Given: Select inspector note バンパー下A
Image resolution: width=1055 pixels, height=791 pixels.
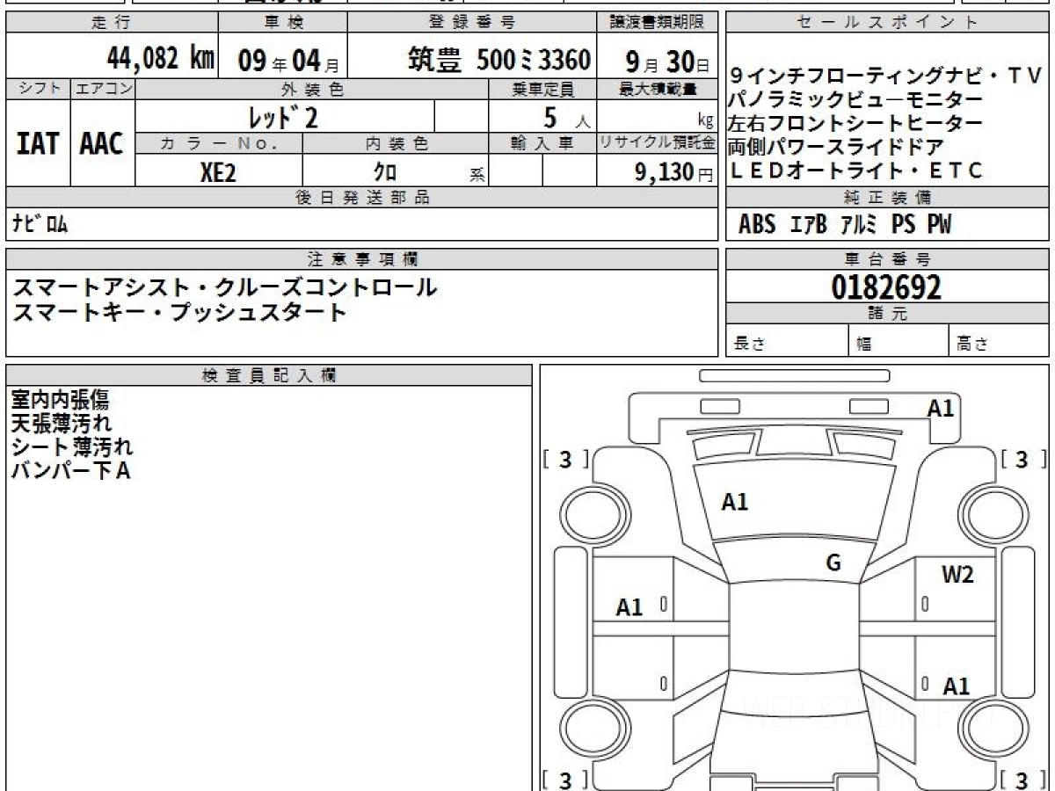Looking at the screenshot, I should click(70, 471).
